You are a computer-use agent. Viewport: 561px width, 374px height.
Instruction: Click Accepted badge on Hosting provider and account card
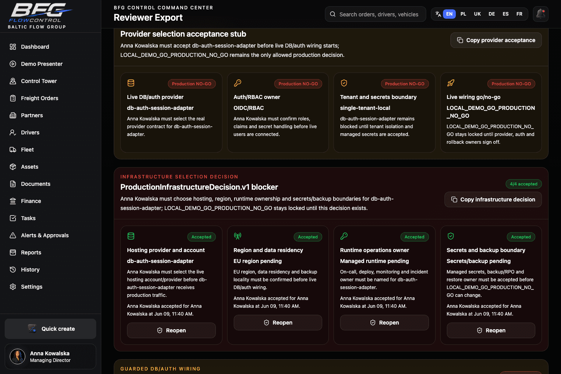tap(201, 237)
